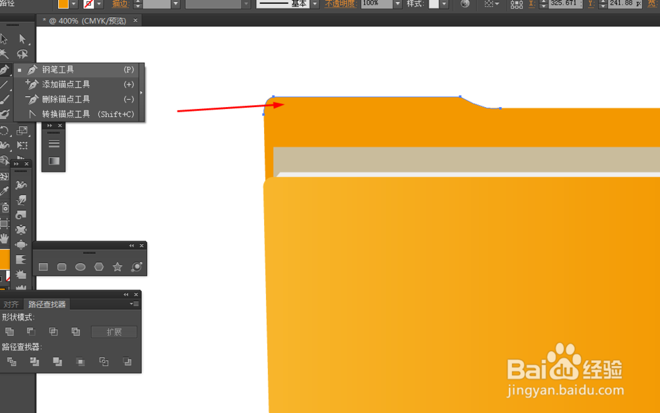Open the stroke color dropdown arrow
This screenshot has height=413, width=660.
coord(100,4)
